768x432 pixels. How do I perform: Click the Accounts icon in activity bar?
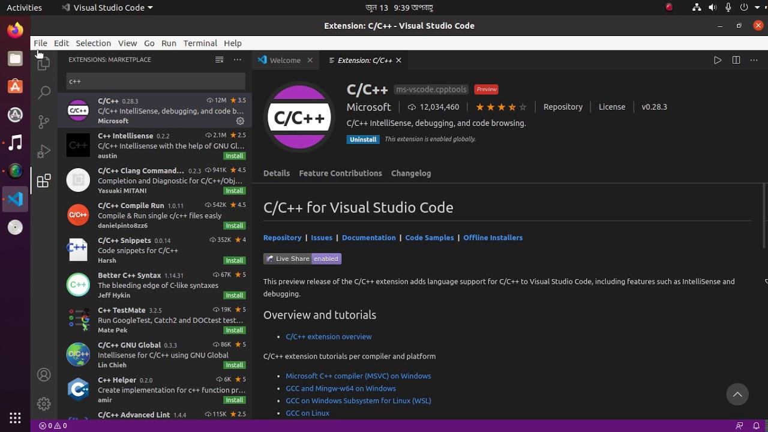pos(44,375)
